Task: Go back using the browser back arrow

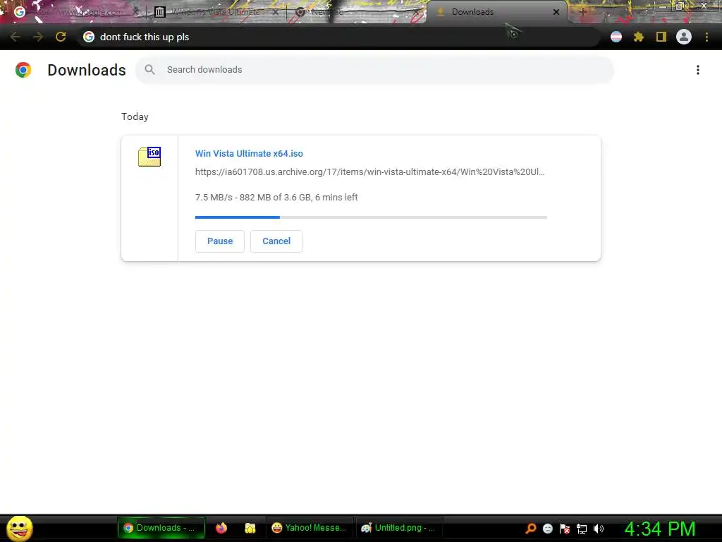Action: point(16,37)
